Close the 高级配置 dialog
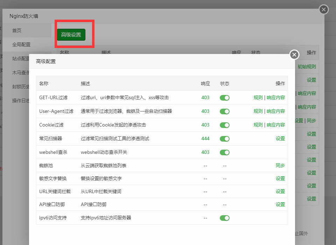This screenshot has height=245, width=336. pyautogui.click(x=294, y=55)
